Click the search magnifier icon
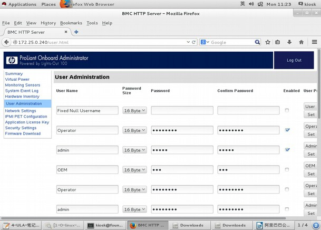The image size is (321, 230). [257, 42]
